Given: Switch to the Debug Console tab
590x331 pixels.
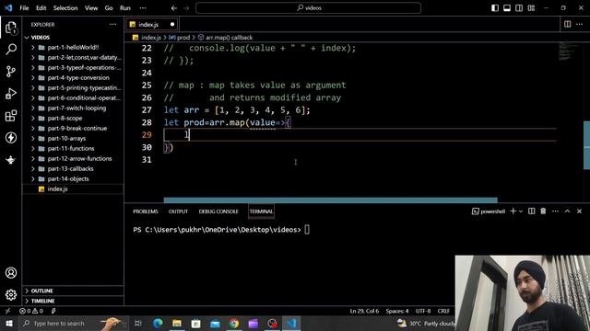Looking at the screenshot, I should point(218,211).
